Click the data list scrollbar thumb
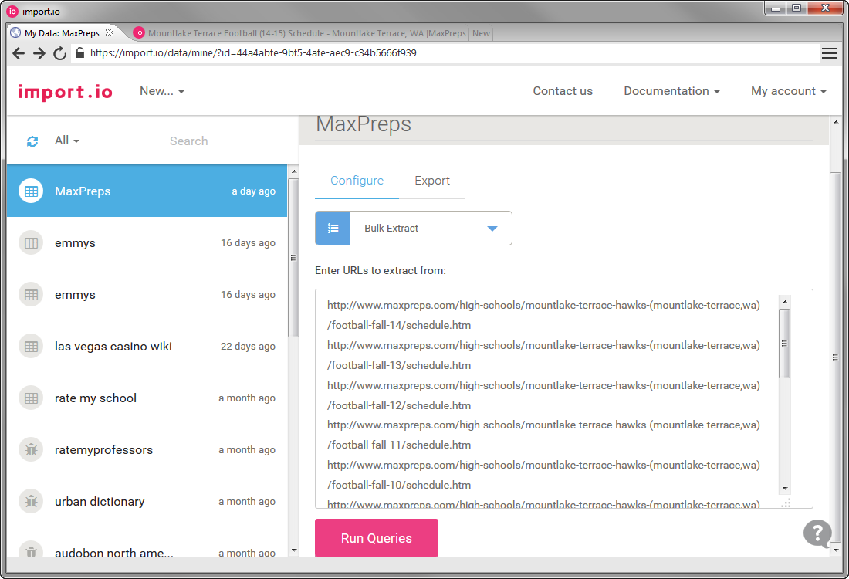The image size is (849, 579). point(293,258)
